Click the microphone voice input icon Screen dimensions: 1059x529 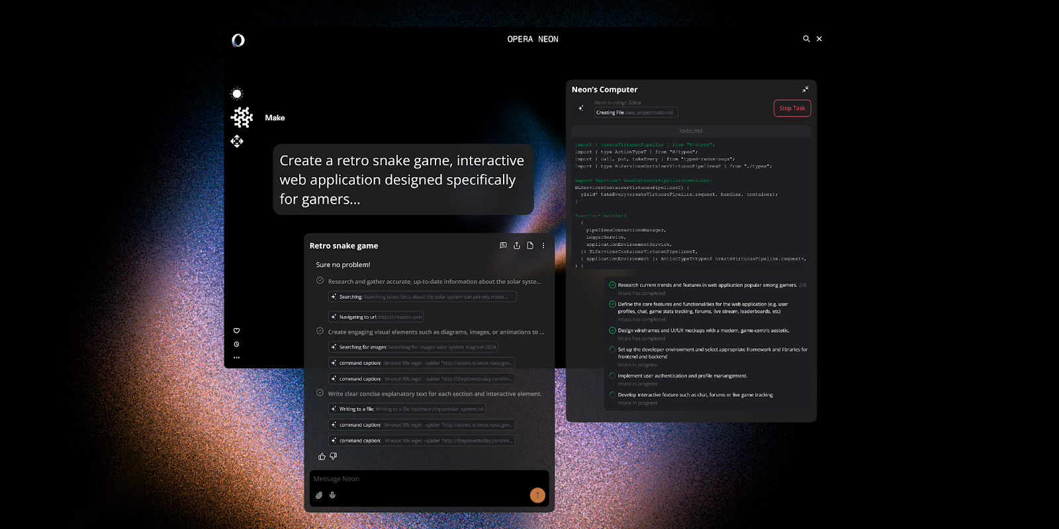point(332,495)
